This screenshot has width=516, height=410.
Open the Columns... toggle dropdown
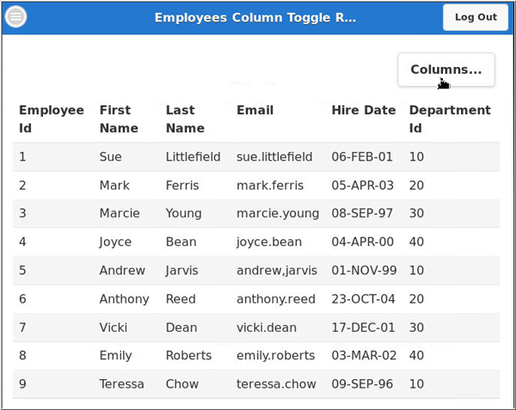[x=445, y=70]
